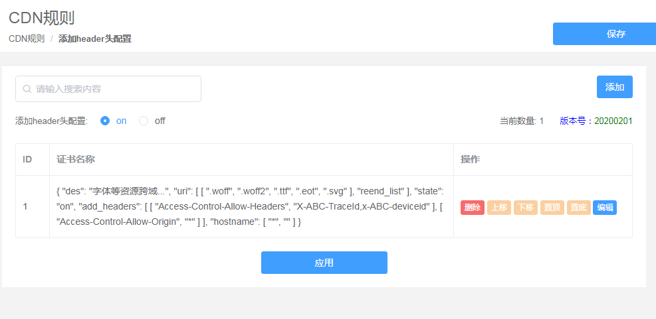Send the rule to bottom with 置底

[x=579, y=208]
